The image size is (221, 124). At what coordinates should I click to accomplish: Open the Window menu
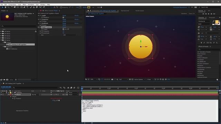[43, 4]
